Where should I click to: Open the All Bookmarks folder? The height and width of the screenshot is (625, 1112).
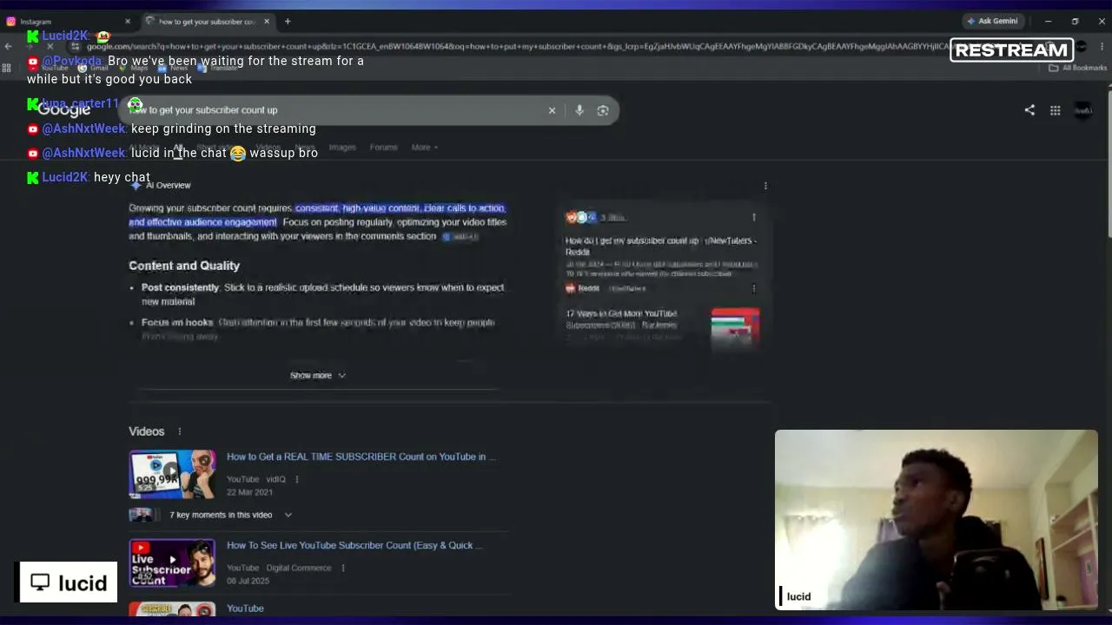[1078, 68]
